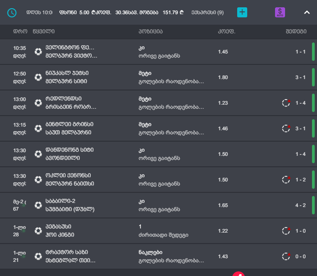The height and width of the screenshot is (276, 317).
Task: Open the purple auto cashout dollar icon
Action: click(280, 12)
